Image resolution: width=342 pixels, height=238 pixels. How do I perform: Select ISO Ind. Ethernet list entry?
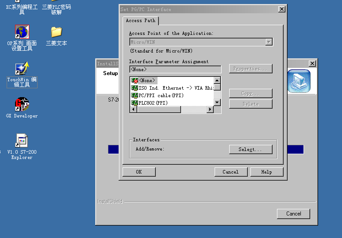point(173,88)
